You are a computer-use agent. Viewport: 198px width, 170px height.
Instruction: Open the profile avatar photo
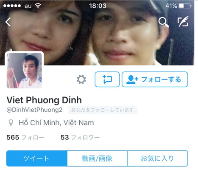[24, 71]
